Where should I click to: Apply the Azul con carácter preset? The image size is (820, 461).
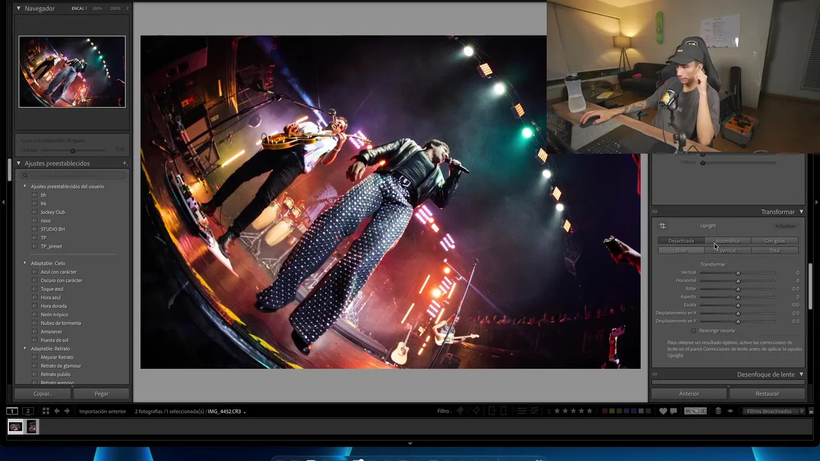coord(58,272)
